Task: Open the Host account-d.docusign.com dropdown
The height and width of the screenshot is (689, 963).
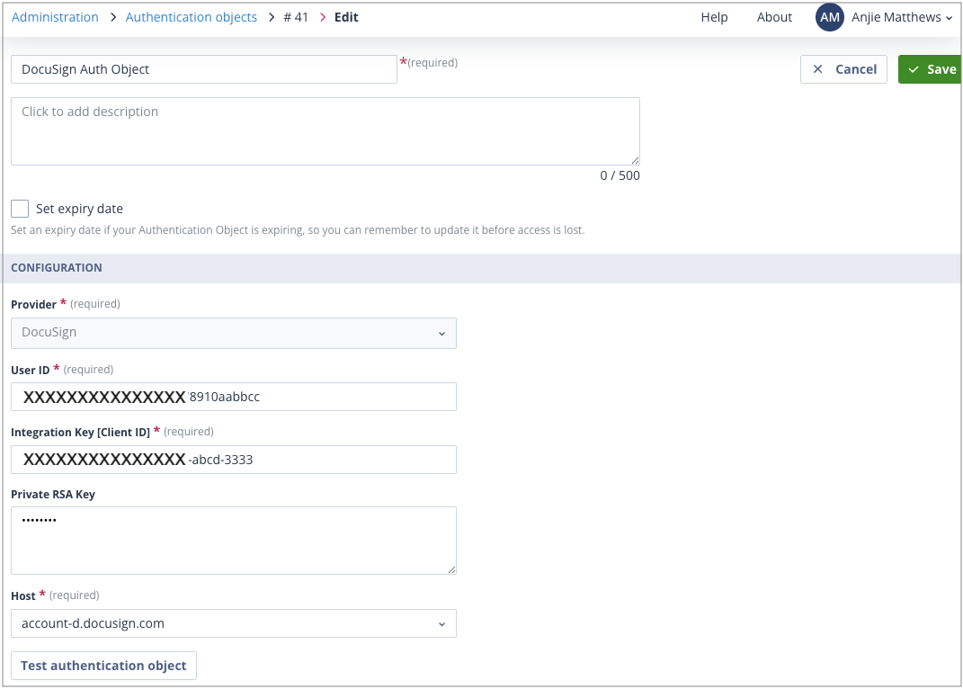Action: point(234,624)
